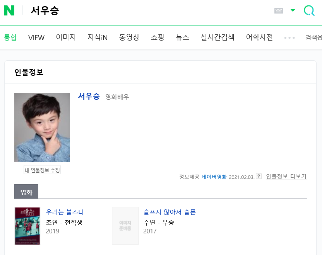This screenshot has height=255, width=322.
Task: Open the on-screen keyboard icon
Action: (279, 11)
